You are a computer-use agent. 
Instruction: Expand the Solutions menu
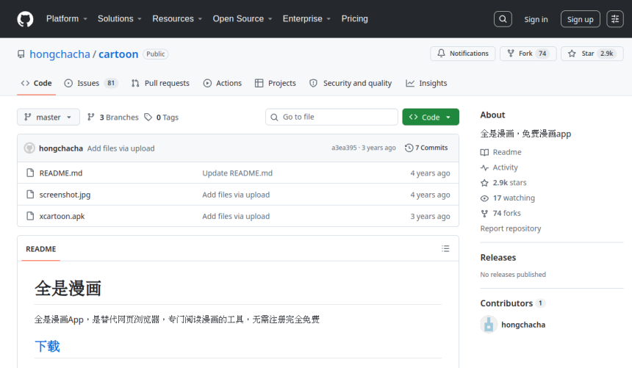[x=119, y=19]
